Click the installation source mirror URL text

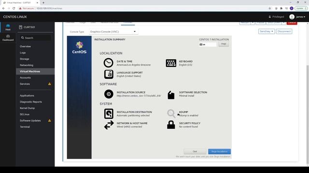pyautogui.click(x=139, y=96)
